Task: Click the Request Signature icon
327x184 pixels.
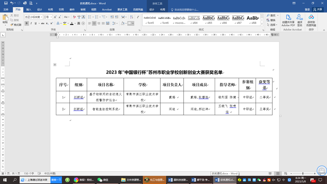Action: (300, 20)
